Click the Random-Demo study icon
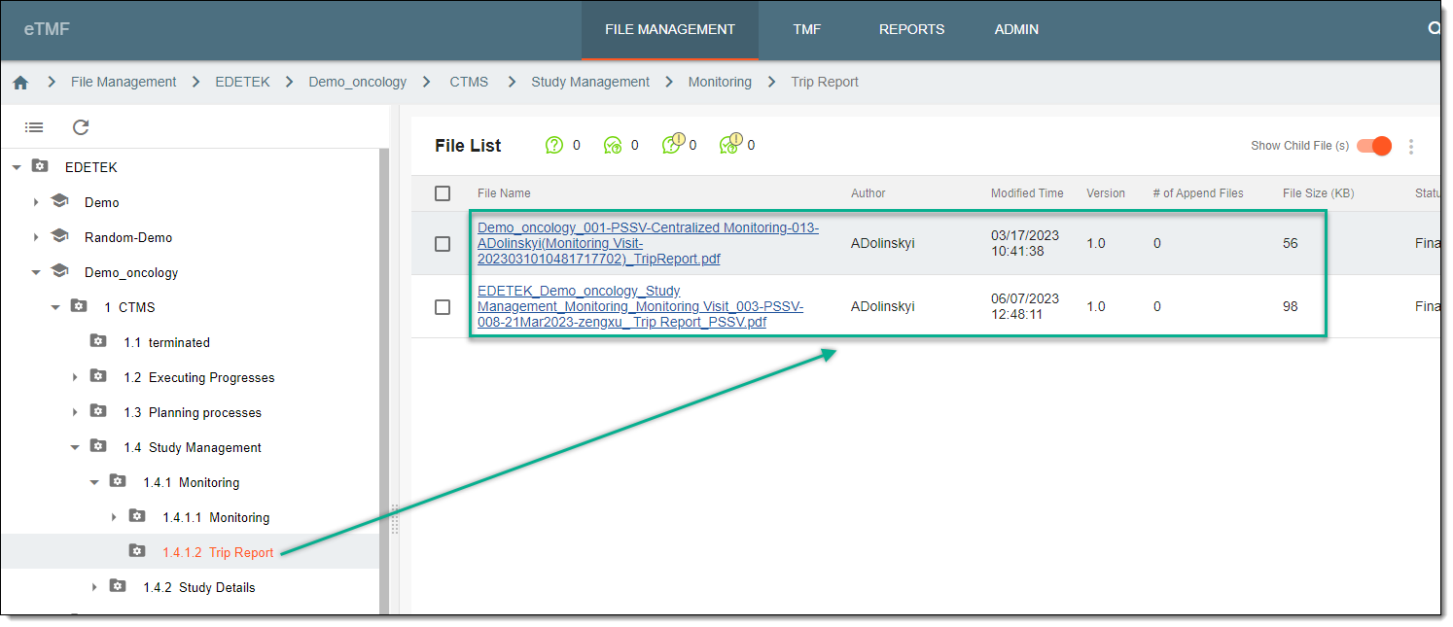 (x=59, y=236)
